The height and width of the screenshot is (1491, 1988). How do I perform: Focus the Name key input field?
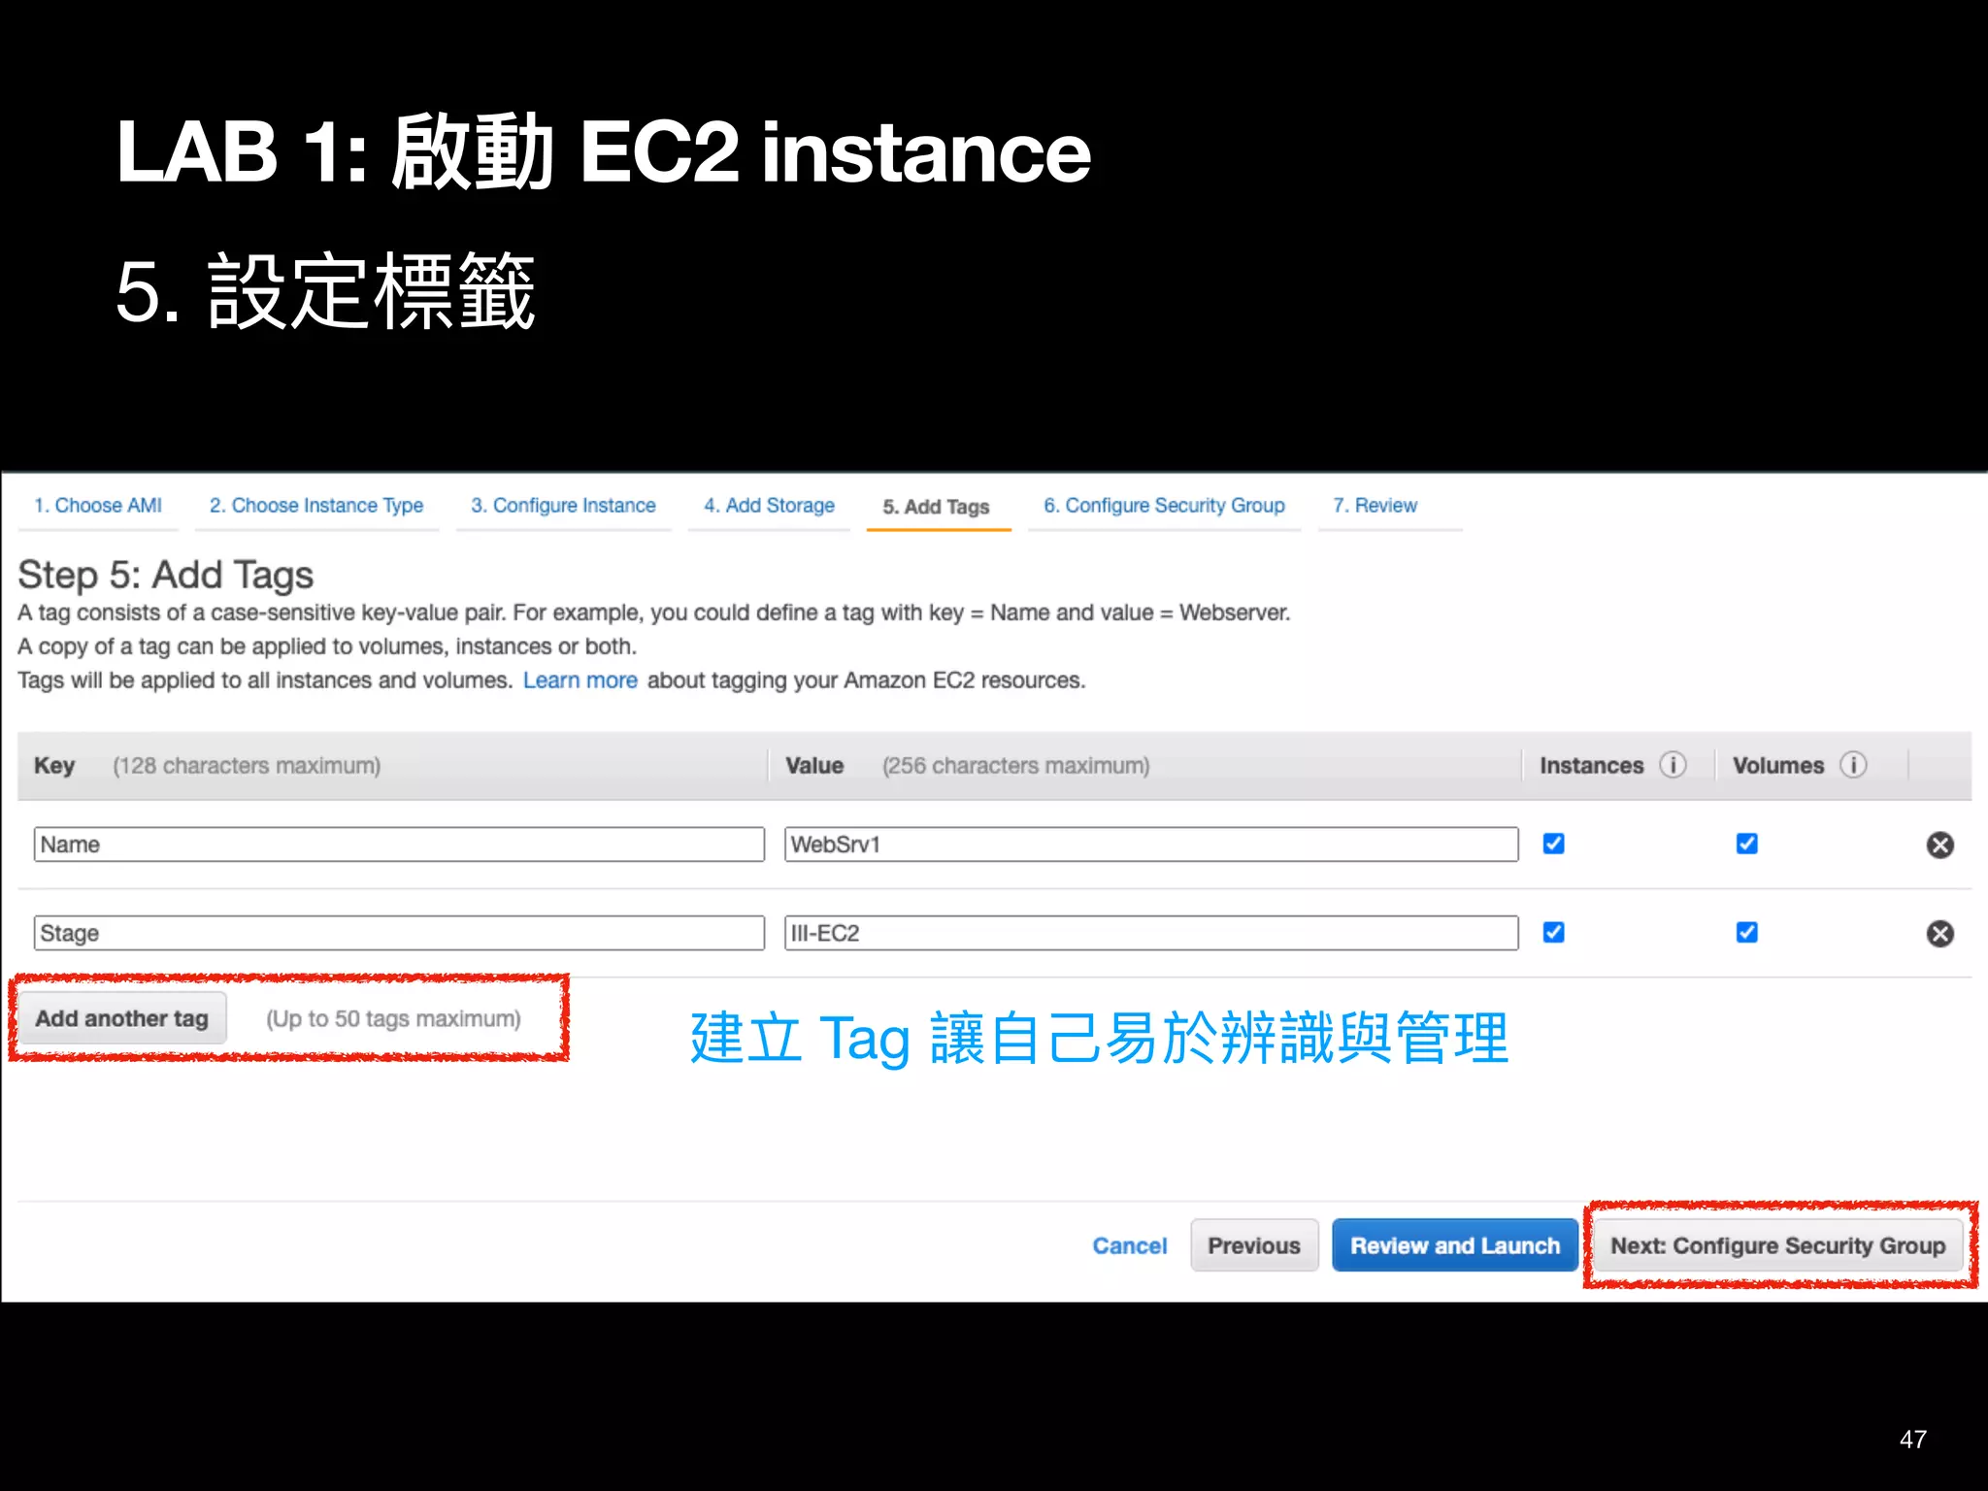(399, 845)
